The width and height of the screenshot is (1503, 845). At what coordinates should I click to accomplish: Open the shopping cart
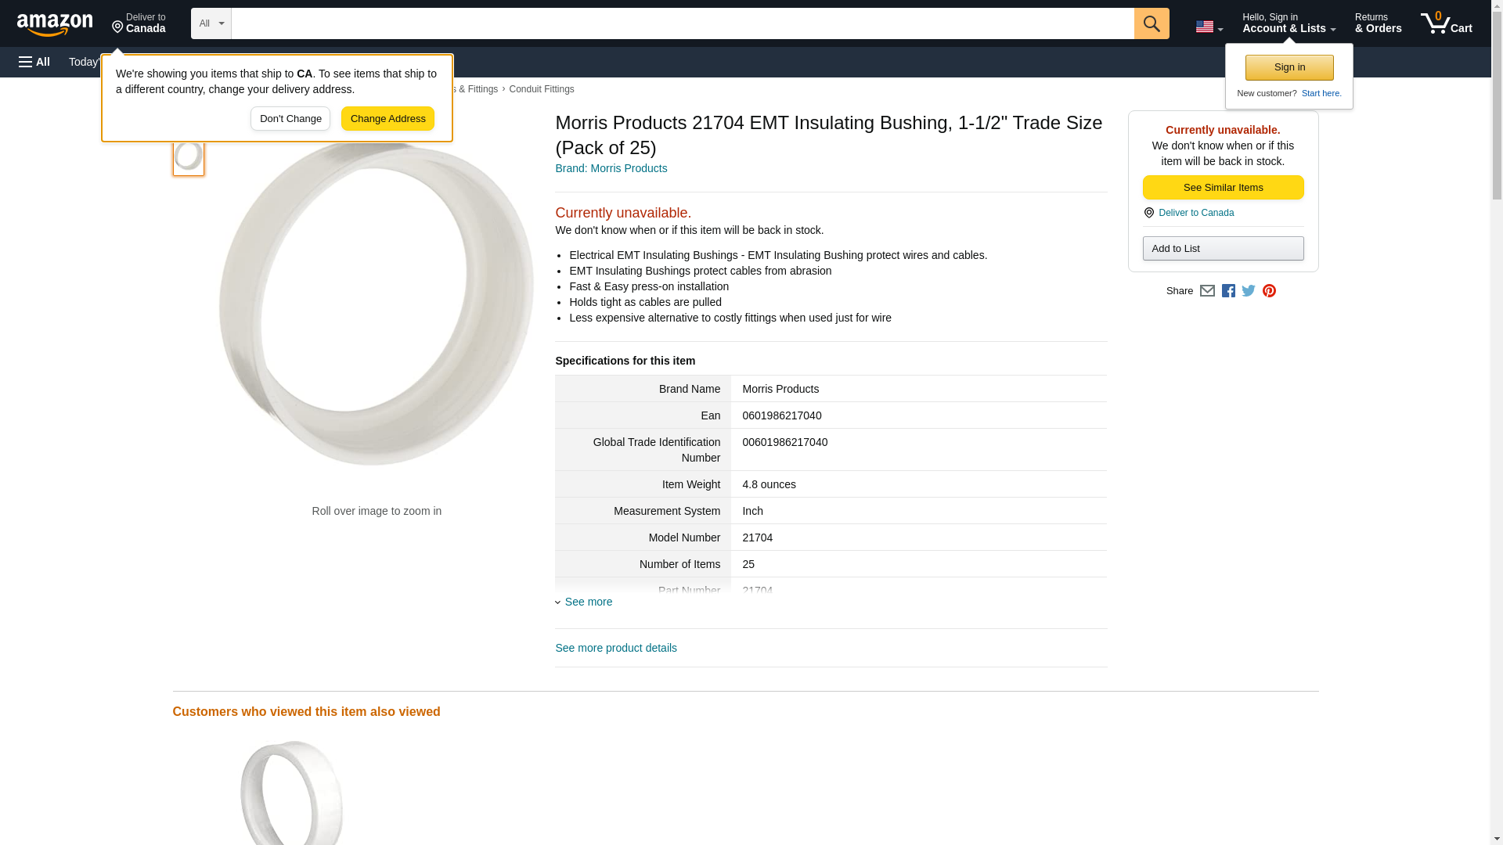point(1446,23)
